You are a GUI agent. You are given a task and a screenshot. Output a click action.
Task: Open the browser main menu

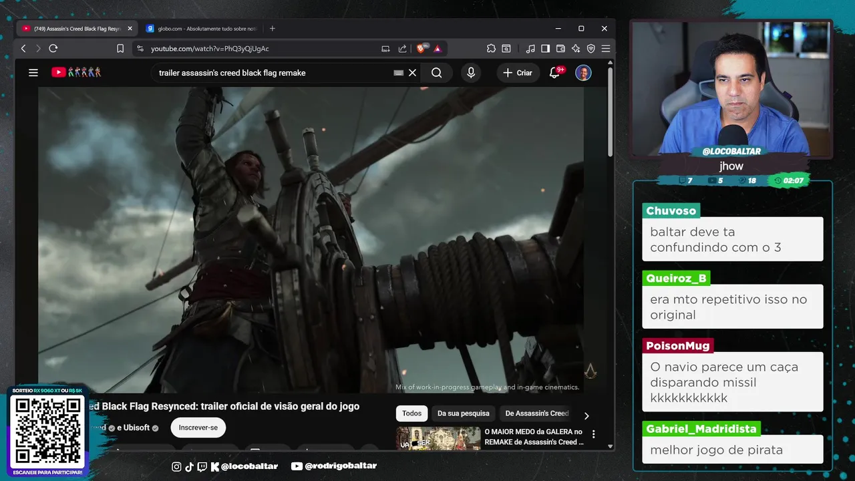point(606,48)
